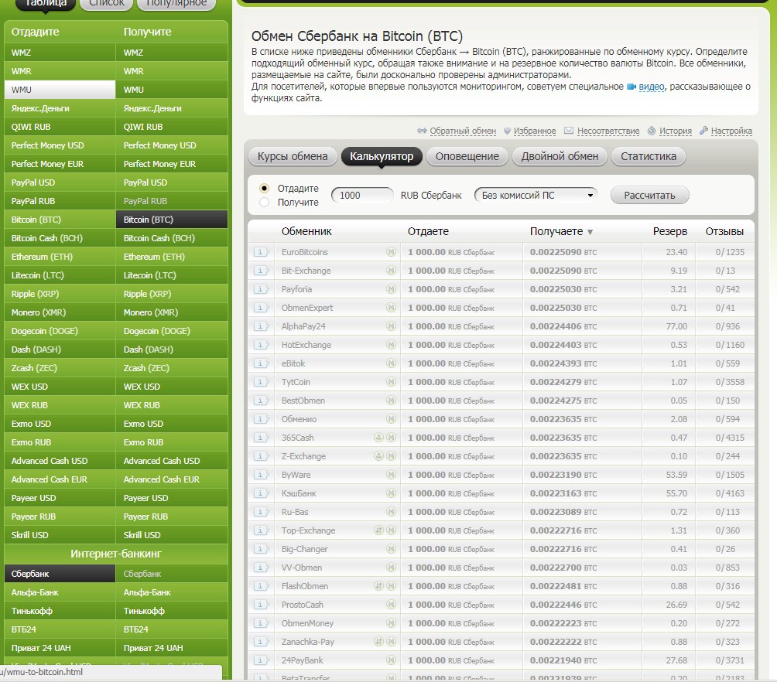The width and height of the screenshot is (777, 682).
Task: Focus the amount field containing 1000
Action: coord(362,195)
